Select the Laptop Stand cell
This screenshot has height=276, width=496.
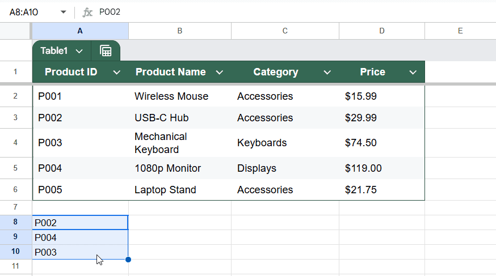click(180, 189)
